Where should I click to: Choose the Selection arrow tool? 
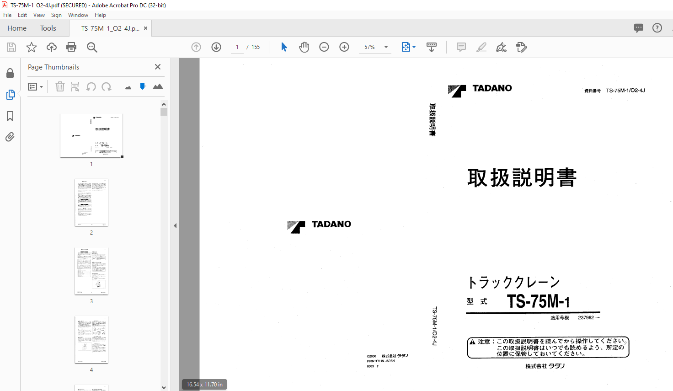(x=284, y=47)
